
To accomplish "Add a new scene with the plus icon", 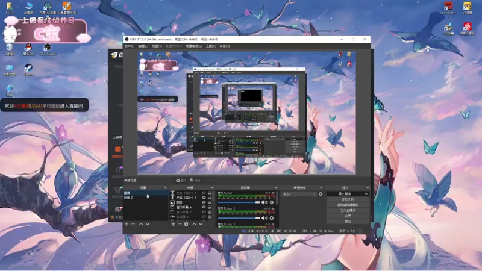I will [127, 224].
